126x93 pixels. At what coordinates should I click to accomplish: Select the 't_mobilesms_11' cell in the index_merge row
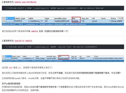(x=28, y=58)
